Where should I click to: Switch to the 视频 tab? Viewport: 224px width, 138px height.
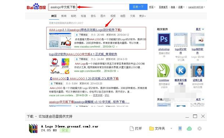[113, 16]
